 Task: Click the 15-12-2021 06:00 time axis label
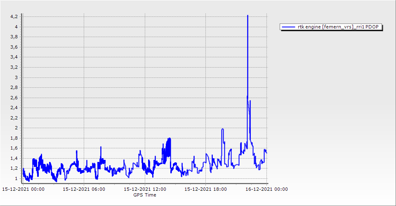[x=84, y=189]
